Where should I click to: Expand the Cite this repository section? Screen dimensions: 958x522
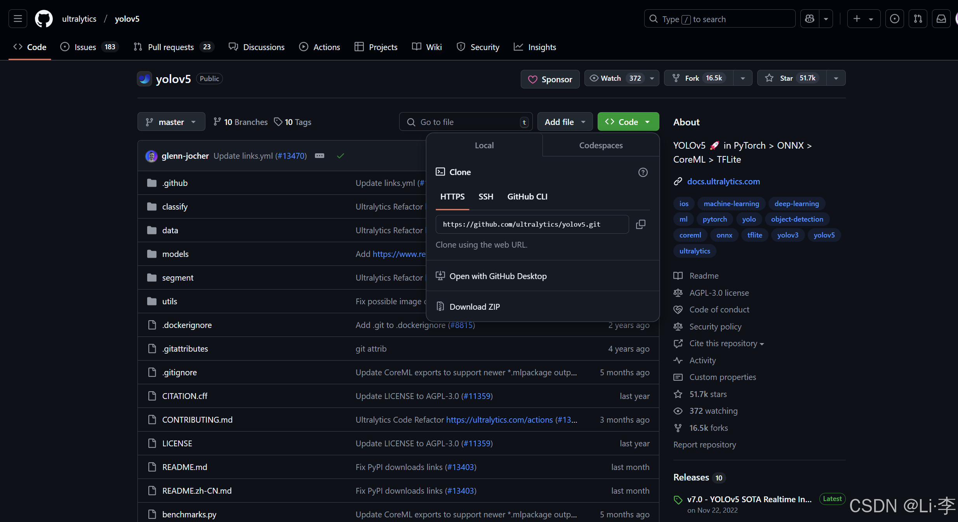723,343
